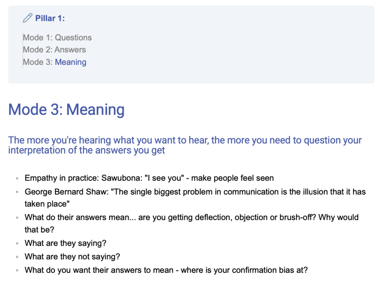
Task: Click the pencil icon beside Pillar 1
Action: [27, 18]
